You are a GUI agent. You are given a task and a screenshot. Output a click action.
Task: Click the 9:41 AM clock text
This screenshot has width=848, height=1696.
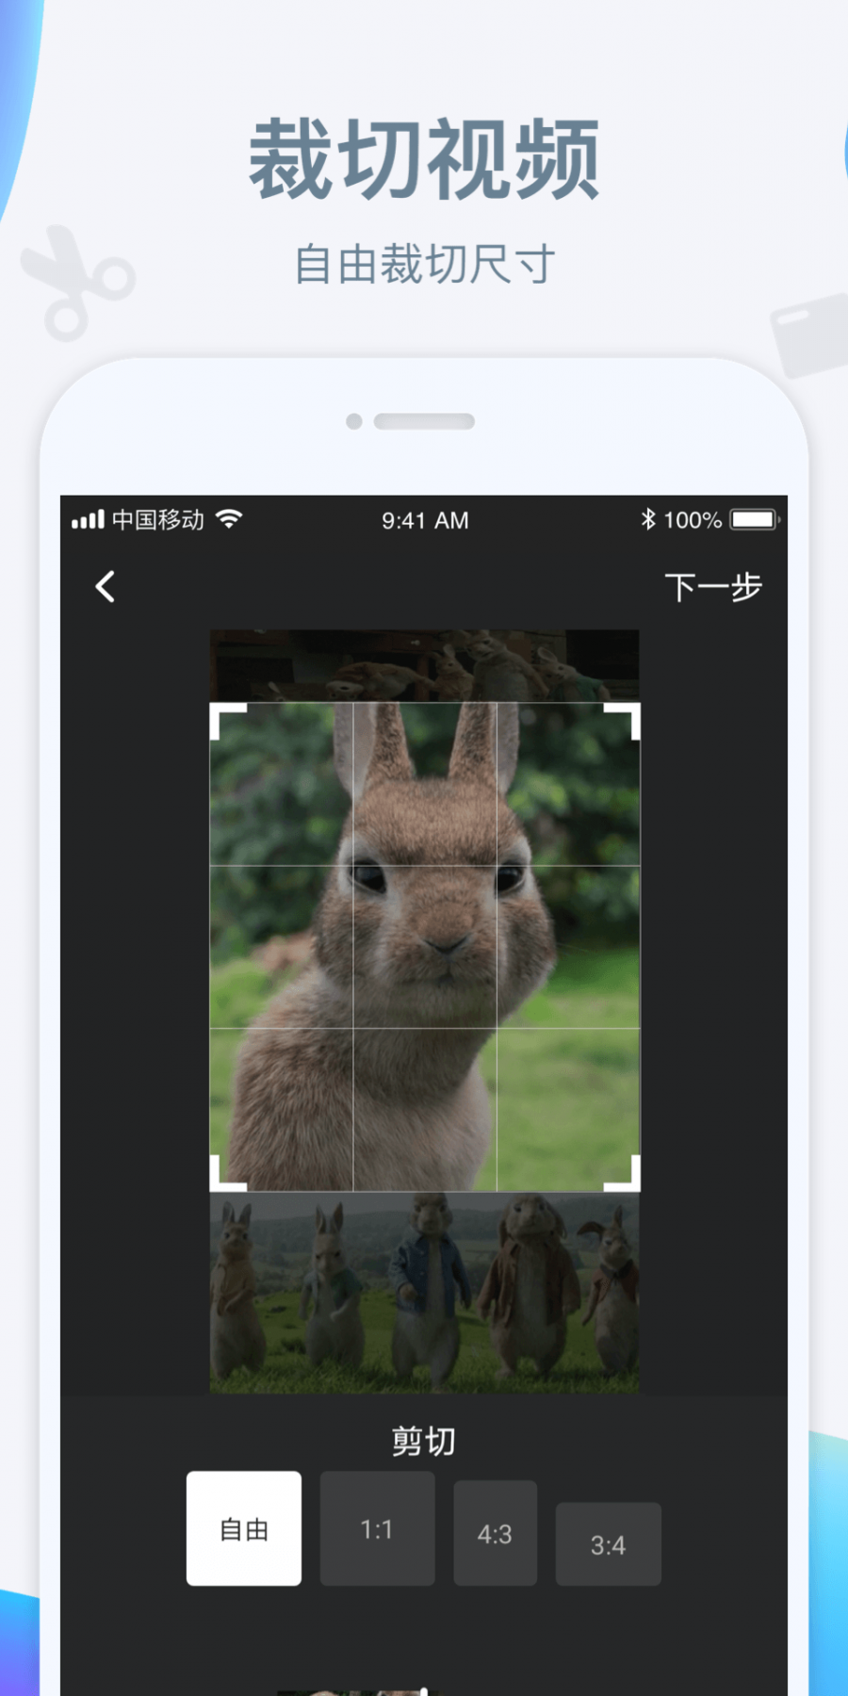[425, 520]
